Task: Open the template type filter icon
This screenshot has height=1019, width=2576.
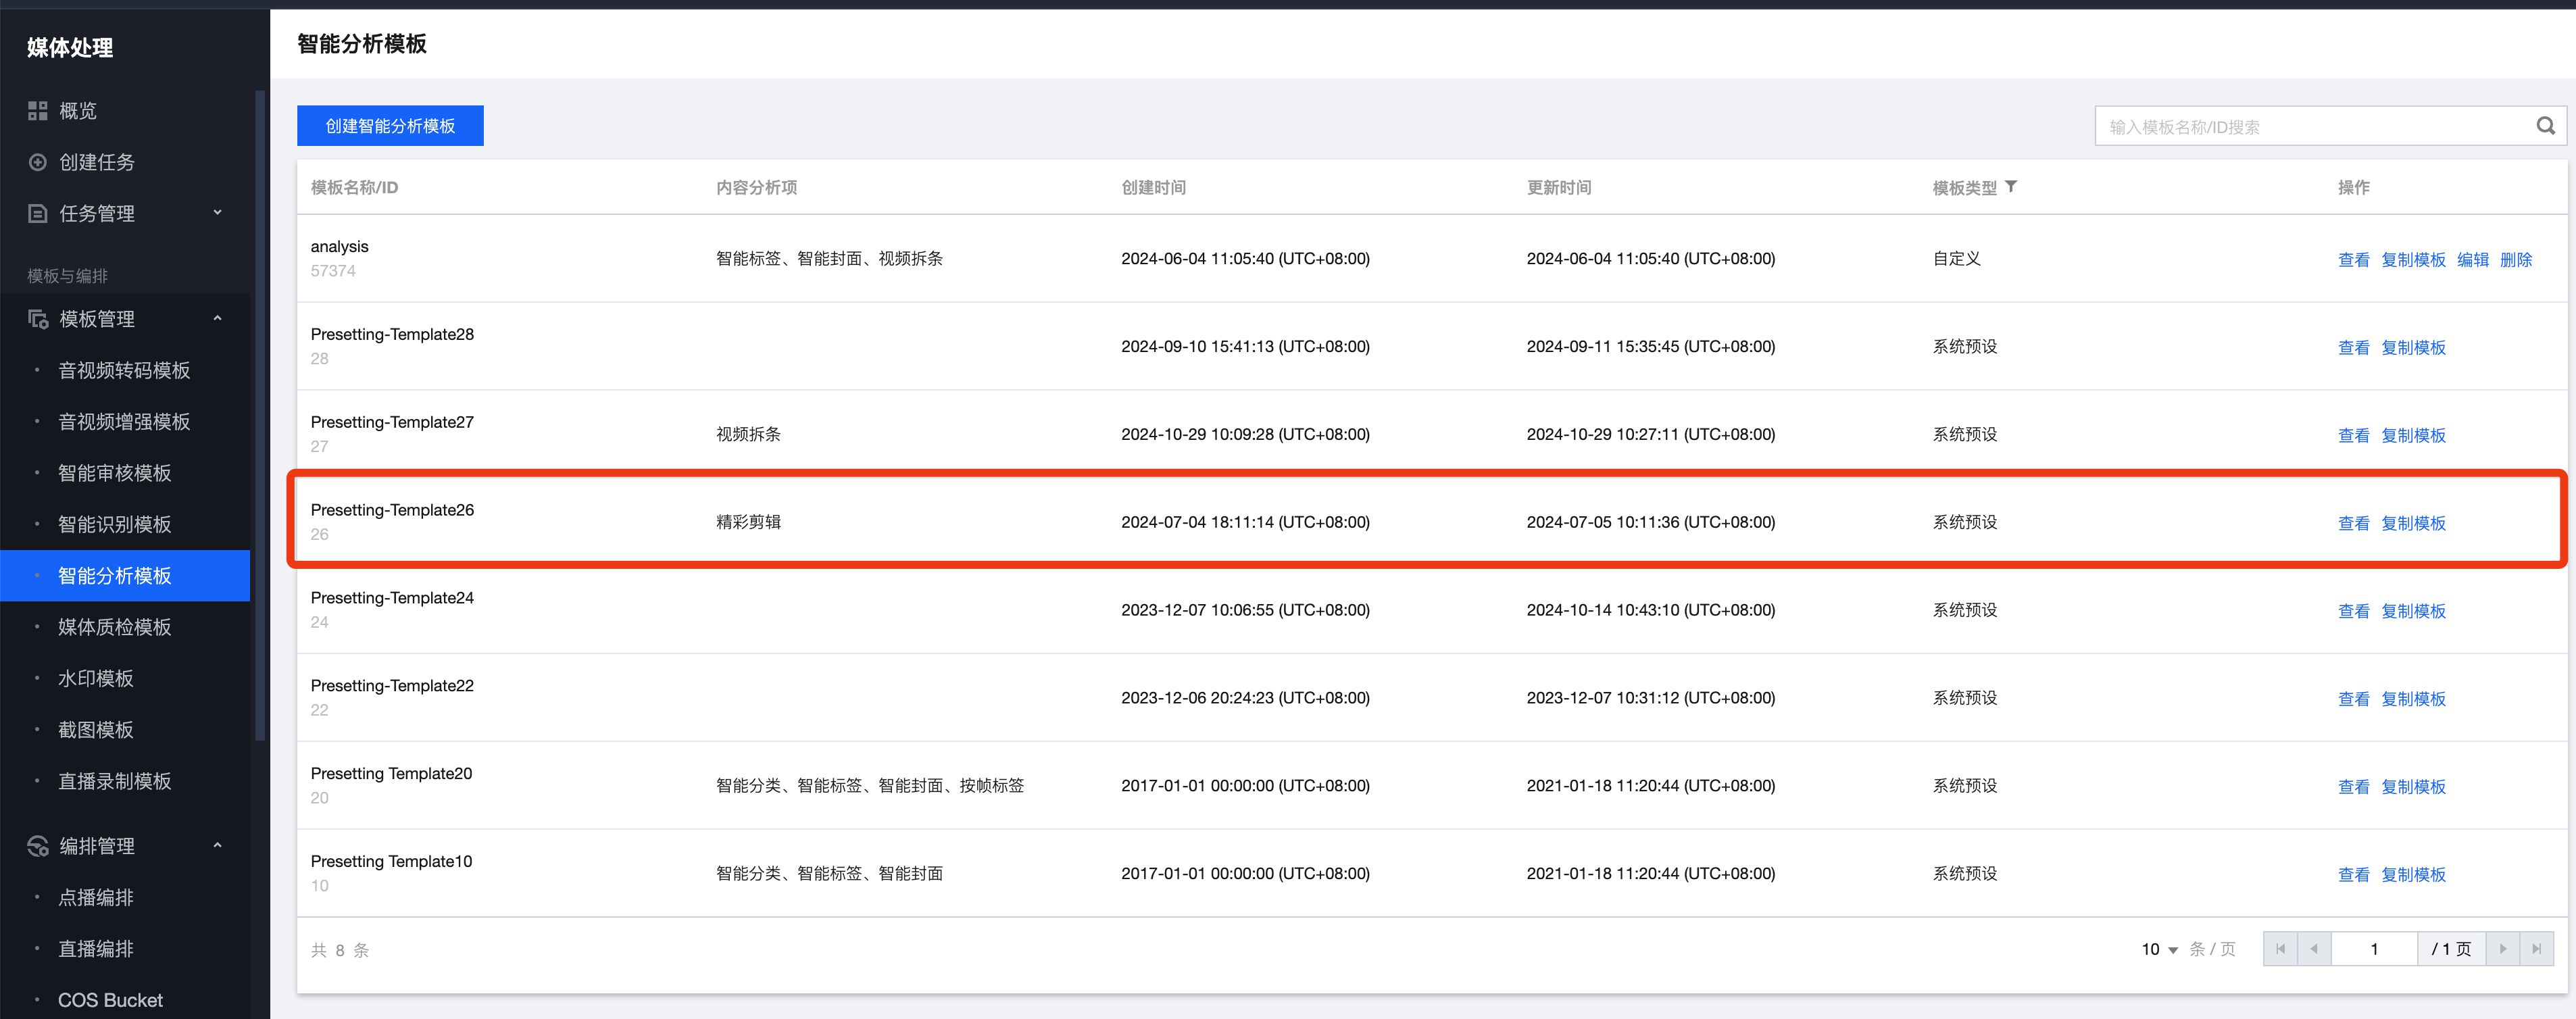Action: (x=2011, y=187)
